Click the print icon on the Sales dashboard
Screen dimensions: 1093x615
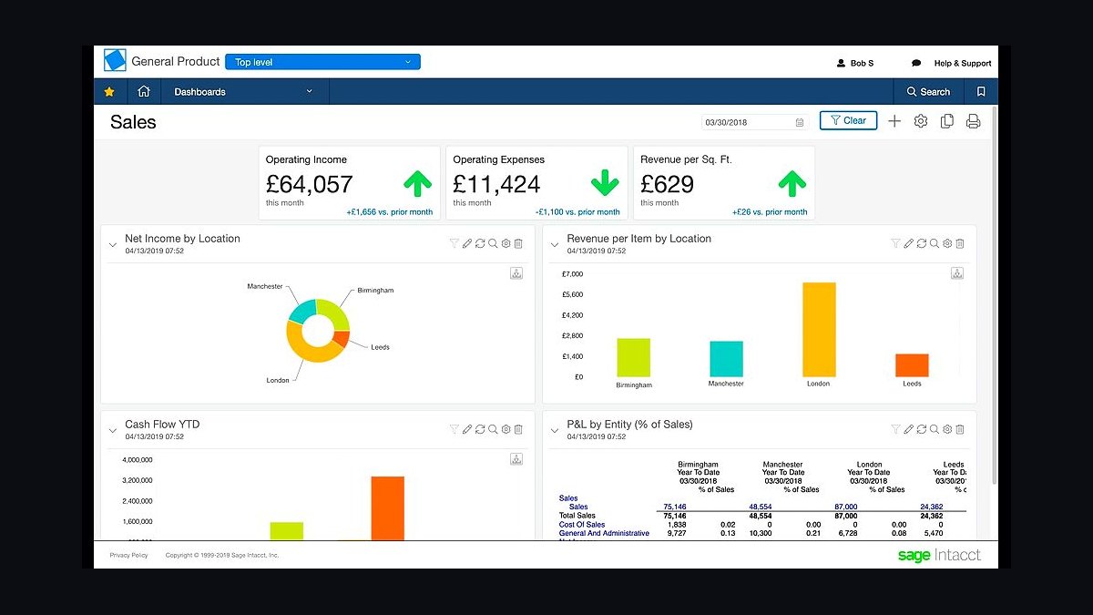(x=973, y=121)
